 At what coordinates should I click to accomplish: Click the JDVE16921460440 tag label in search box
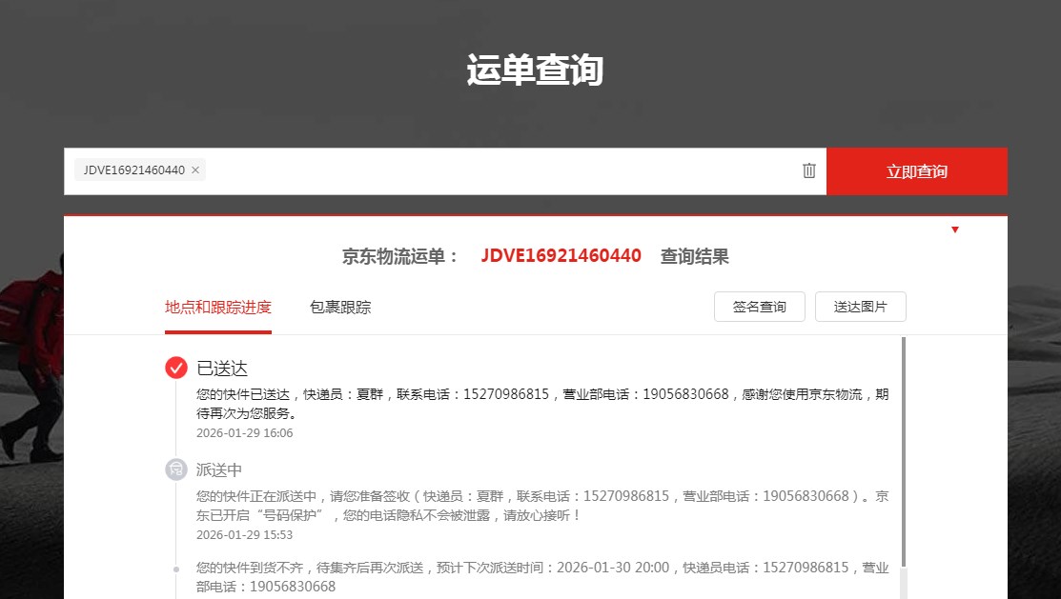click(133, 170)
